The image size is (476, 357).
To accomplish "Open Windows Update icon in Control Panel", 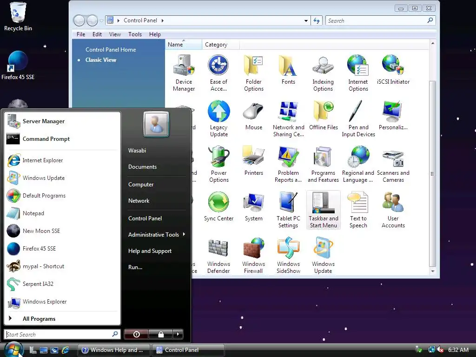I will pos(323,255).
